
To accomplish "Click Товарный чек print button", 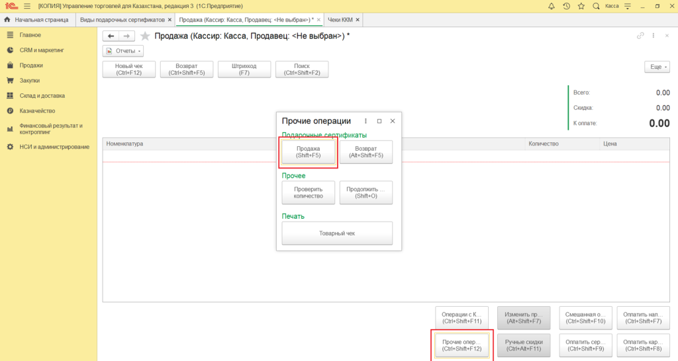I will (337, 233).
